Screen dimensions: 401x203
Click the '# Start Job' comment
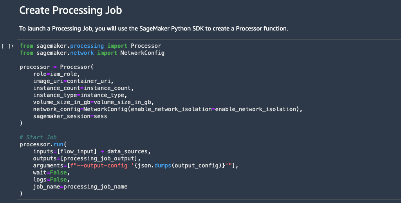[38, 137]
